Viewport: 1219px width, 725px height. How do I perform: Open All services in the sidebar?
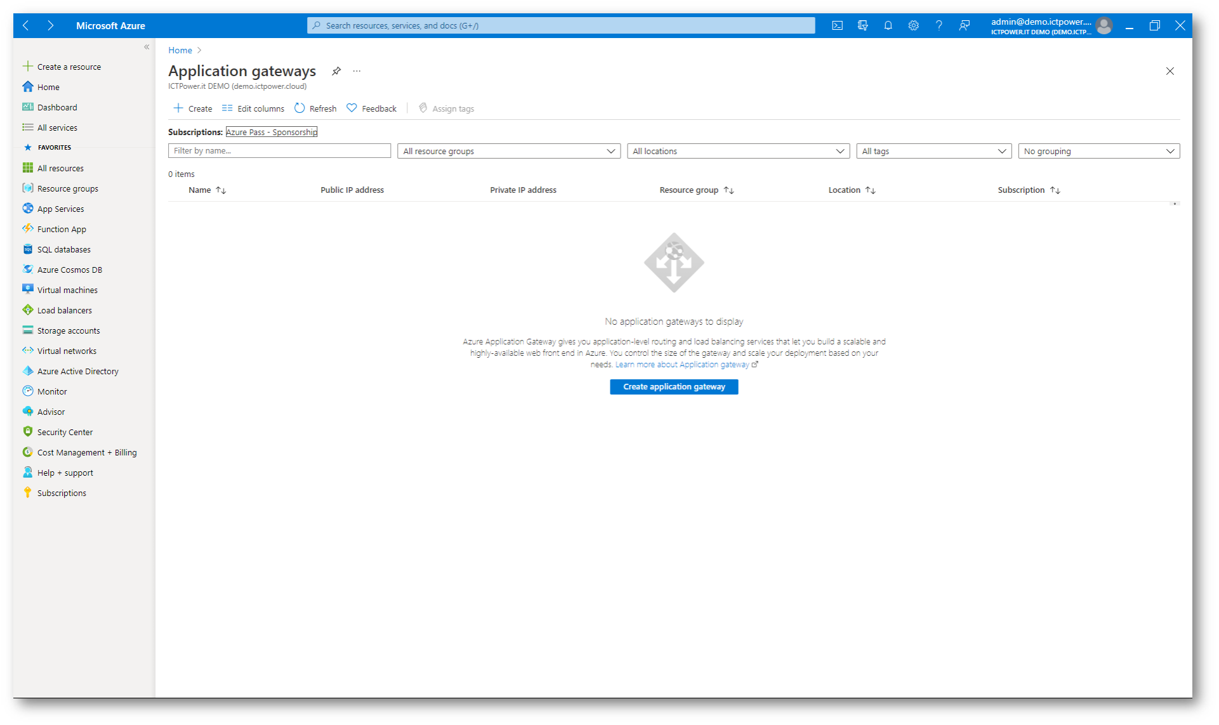pos(50,127)
